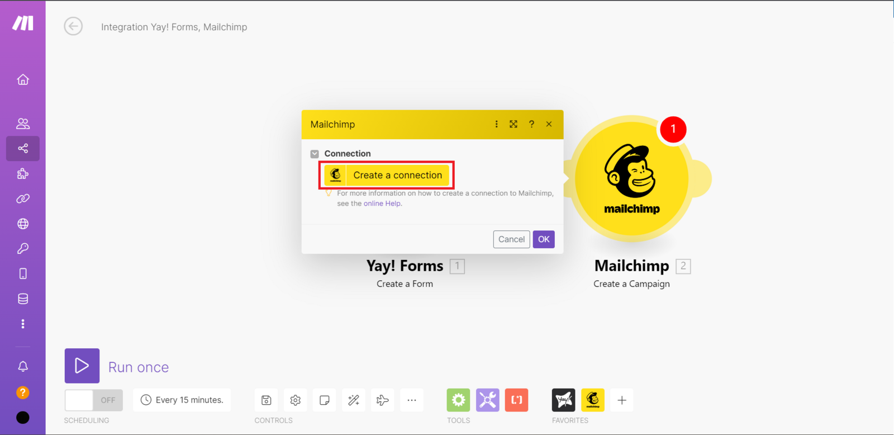The height and width of the screenshot is (435, 894).
Task: Click the auto-align magic wand icon
Action: tap(354, 400)
